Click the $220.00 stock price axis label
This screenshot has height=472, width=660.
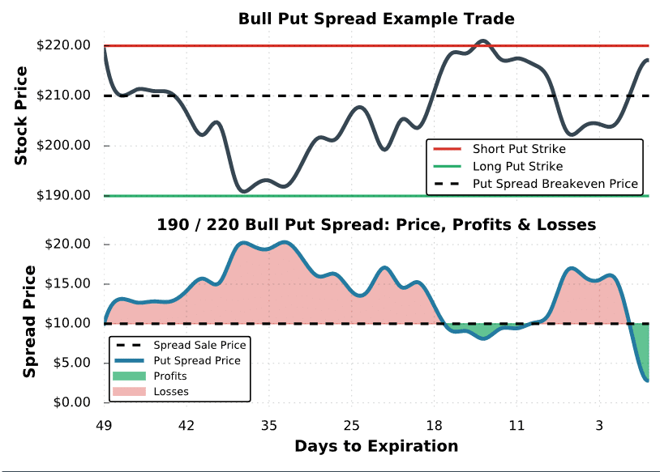[63, 45]
